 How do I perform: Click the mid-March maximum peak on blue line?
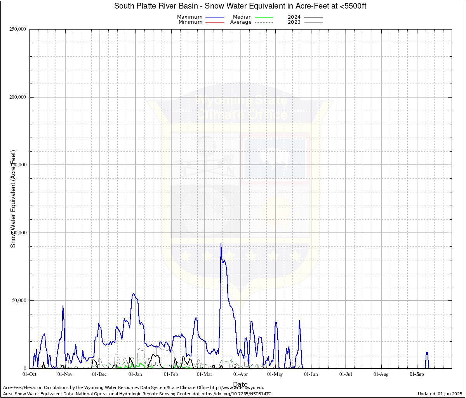pyautogui.click(x=221, y=244)
